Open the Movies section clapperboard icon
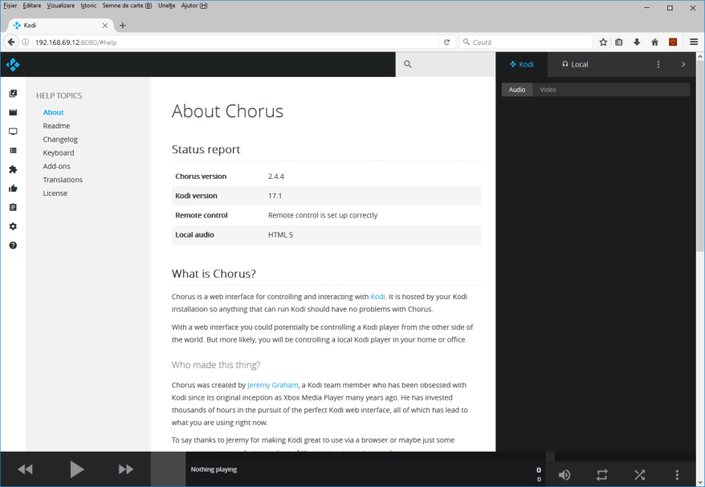Screen dimensions: 705x487 coord(13,112)
